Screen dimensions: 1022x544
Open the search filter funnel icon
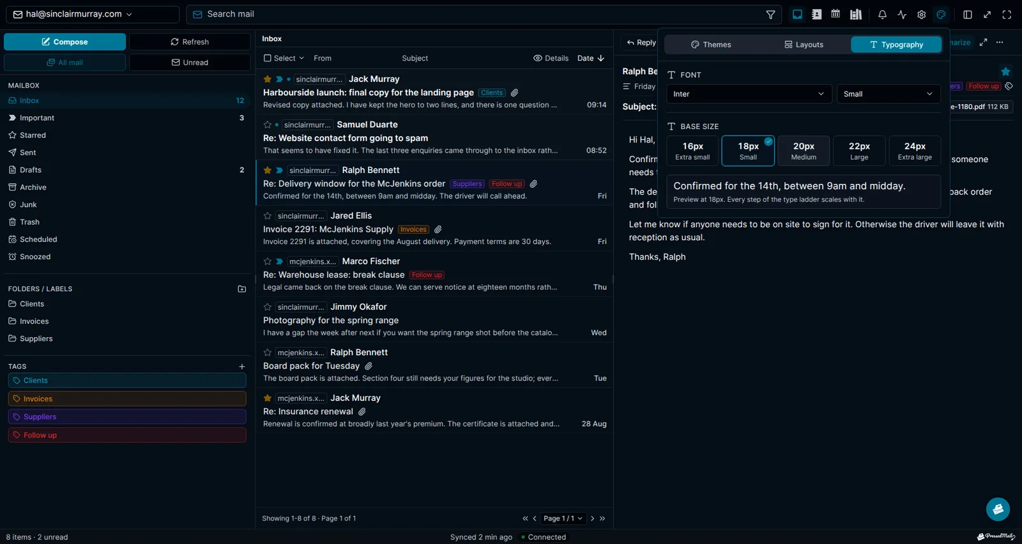coord(770,14)
